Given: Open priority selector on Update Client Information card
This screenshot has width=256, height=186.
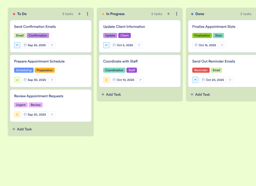Looking at the screenshot, I should (107, 45).
